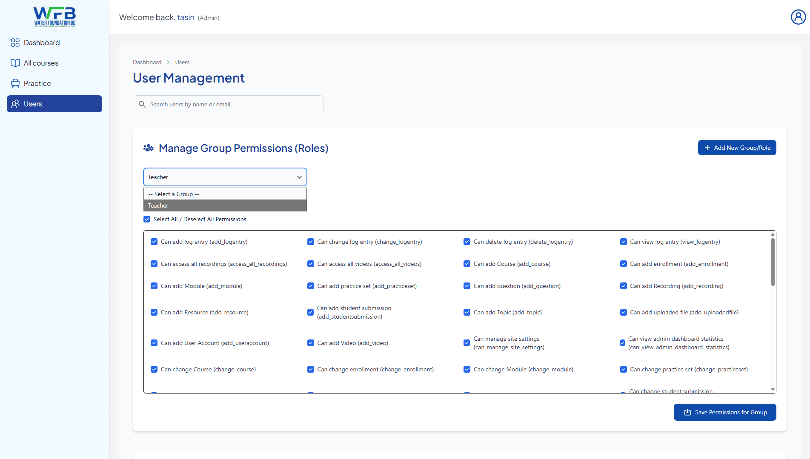Click the Dashboard grid icon in sidebar

coord(15,43)
